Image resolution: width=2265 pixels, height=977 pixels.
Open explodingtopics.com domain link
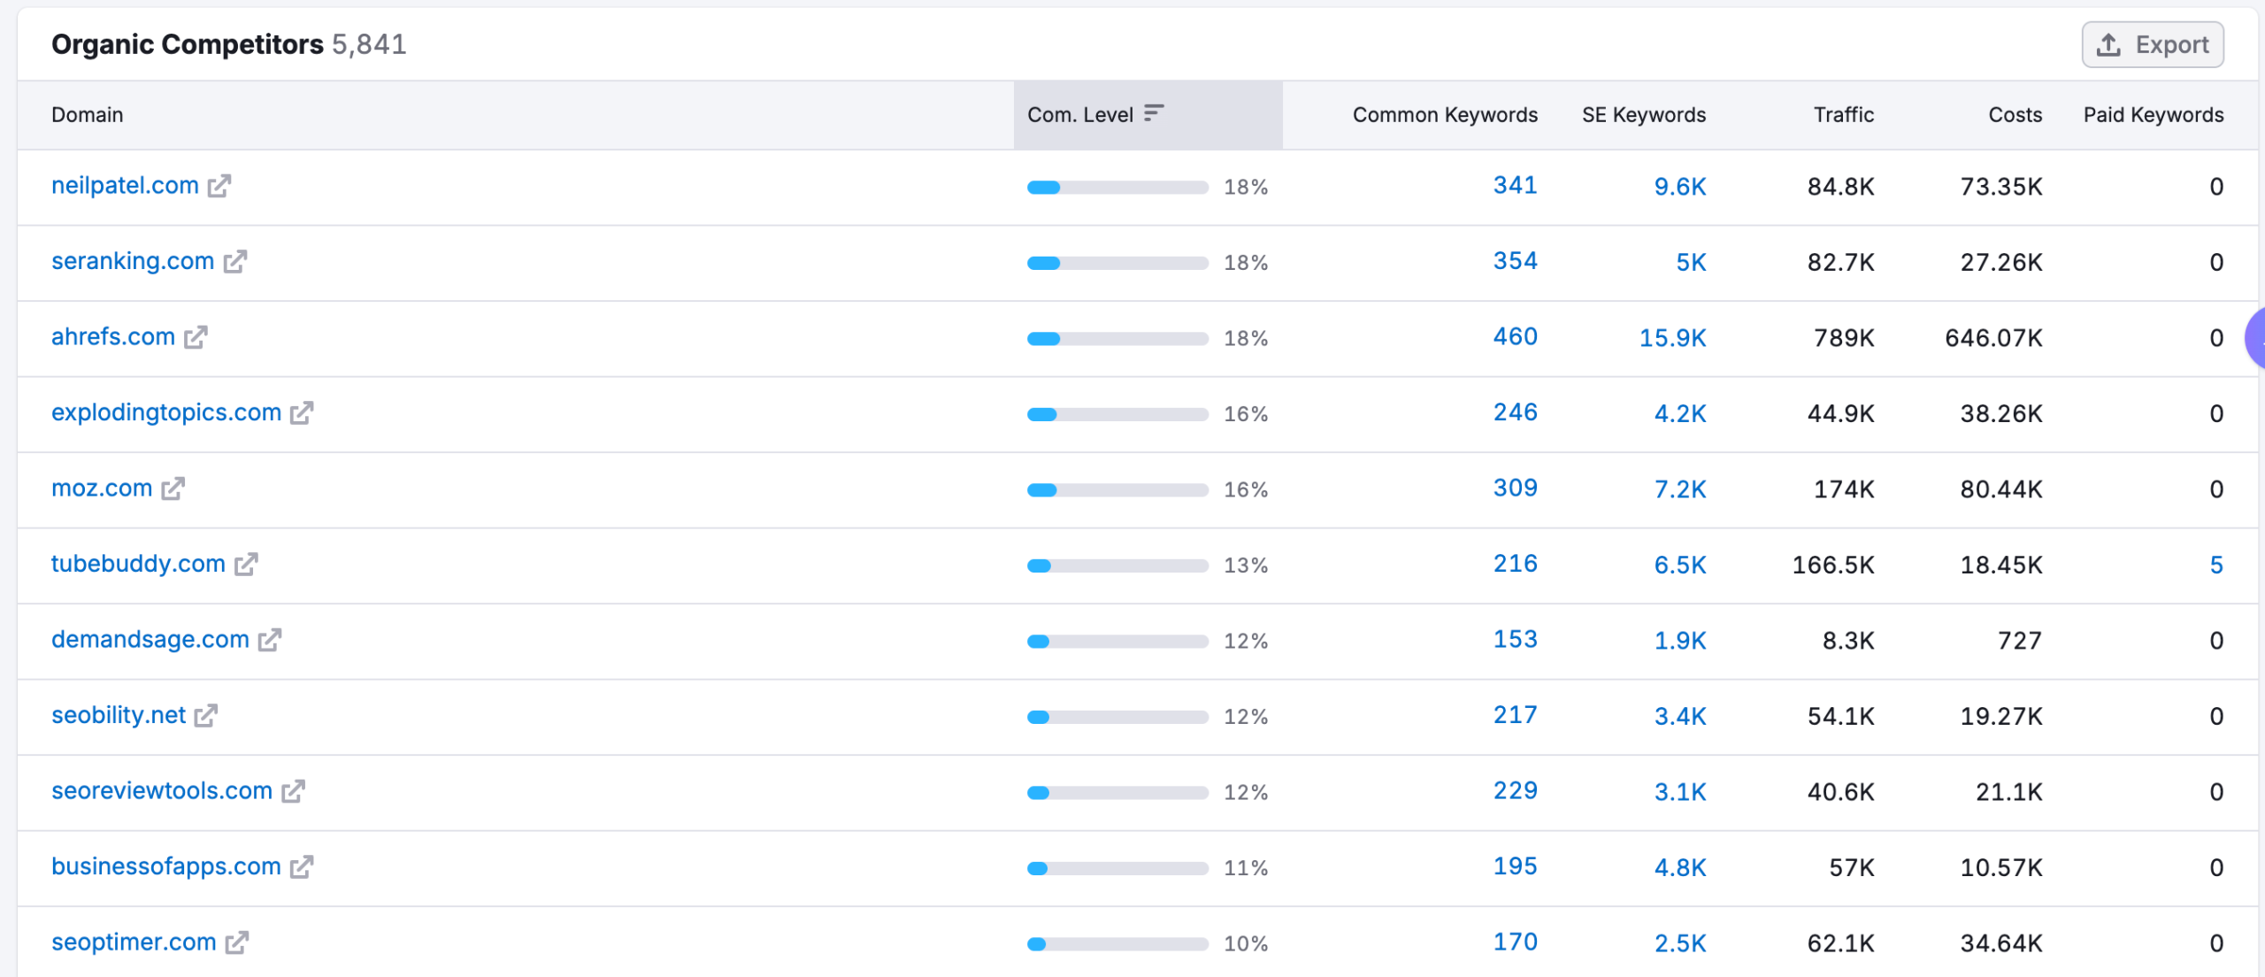coord(165,412)
